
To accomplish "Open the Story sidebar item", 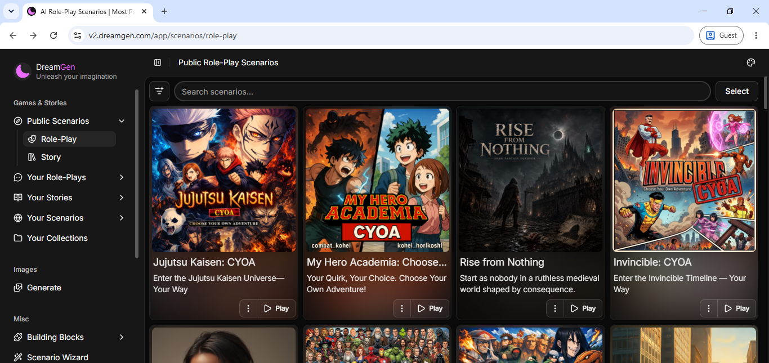I will click(69, 157).
